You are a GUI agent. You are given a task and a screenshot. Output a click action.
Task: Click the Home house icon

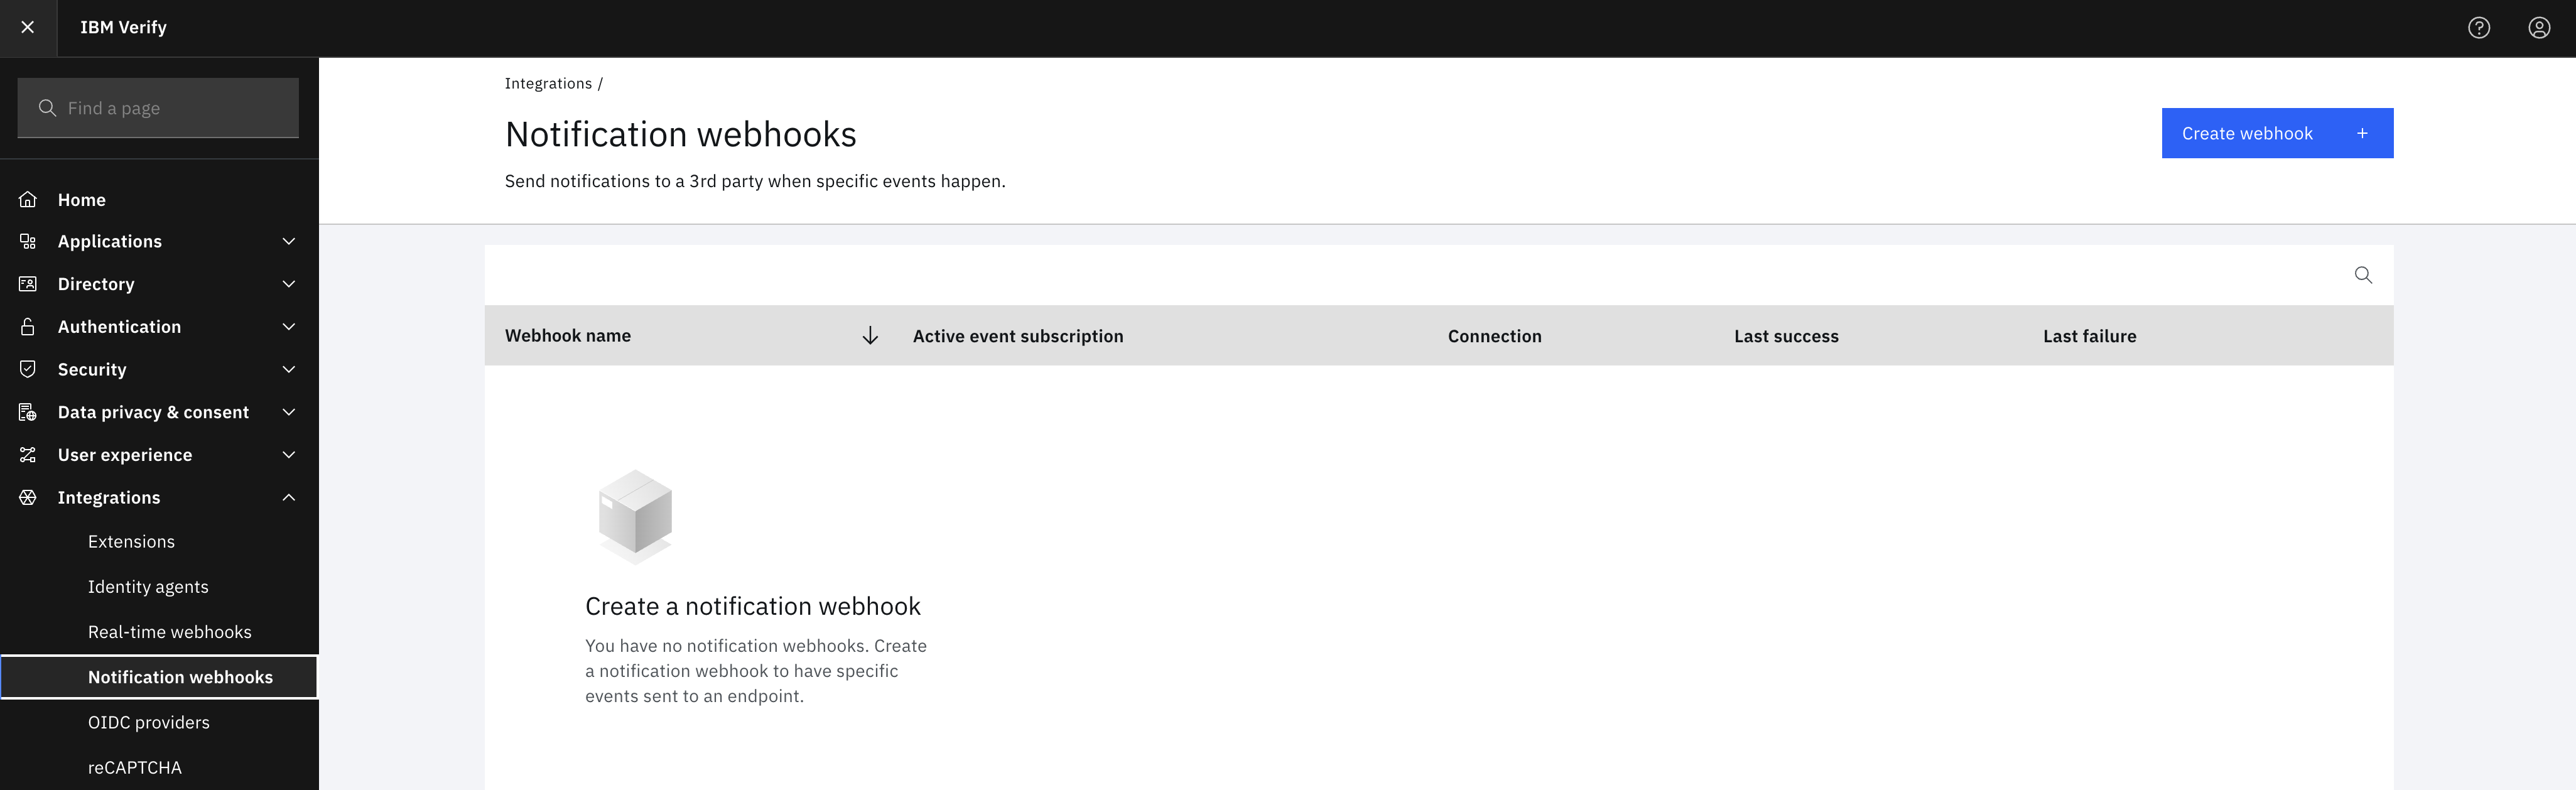tap(28, 199)
